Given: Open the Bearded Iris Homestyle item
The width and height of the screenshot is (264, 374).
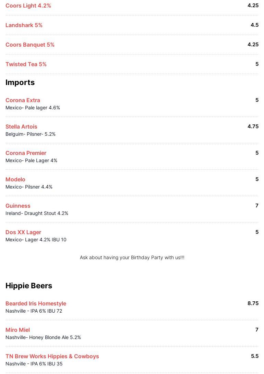Looking at the screenshot, I should 36,304.
